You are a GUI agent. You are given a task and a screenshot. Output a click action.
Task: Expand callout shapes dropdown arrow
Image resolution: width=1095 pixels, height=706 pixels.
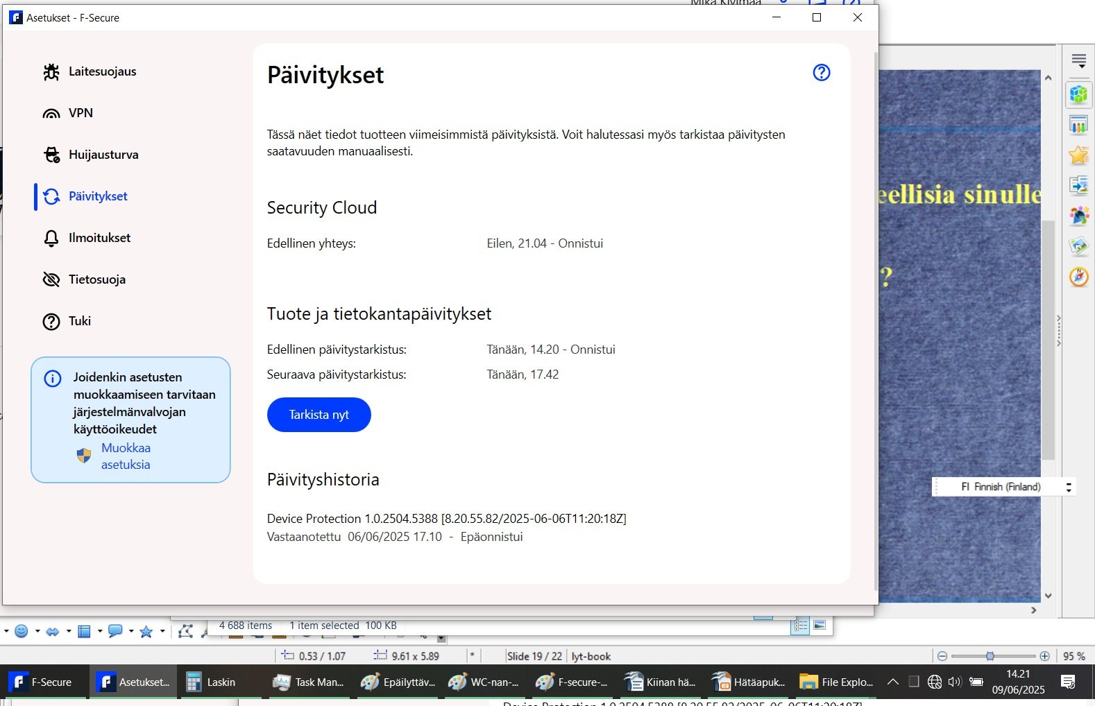click(x=130, y=631)
